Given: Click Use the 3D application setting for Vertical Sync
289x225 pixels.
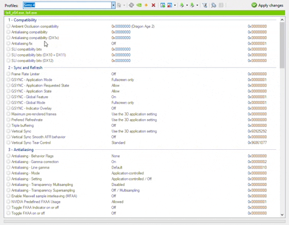Looking at the screenshot, I should pos(134,131).
